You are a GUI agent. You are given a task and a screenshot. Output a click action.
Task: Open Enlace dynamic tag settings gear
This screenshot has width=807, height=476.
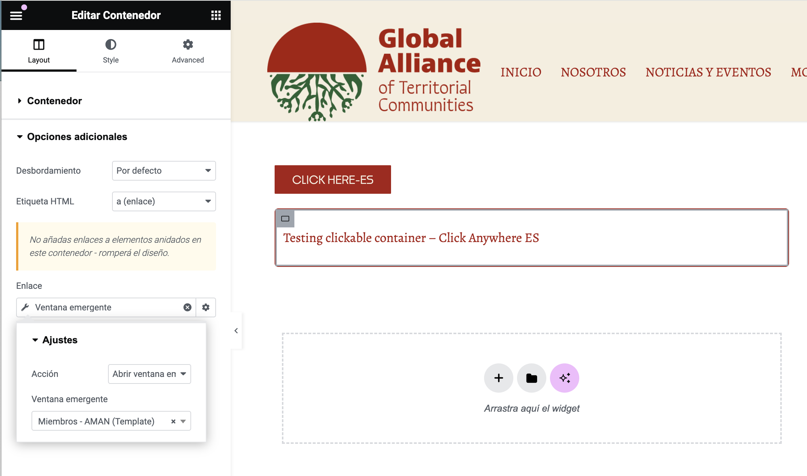(x=206, y=307)
